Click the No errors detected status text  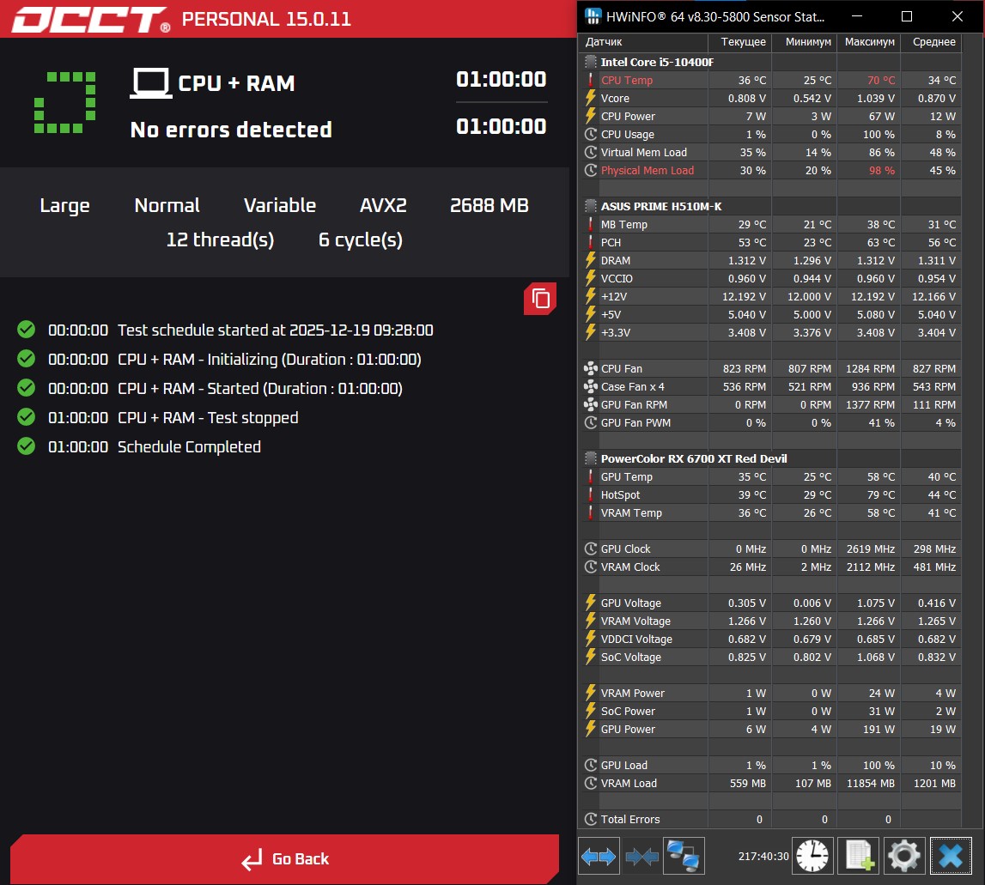[x=231, y=130]
